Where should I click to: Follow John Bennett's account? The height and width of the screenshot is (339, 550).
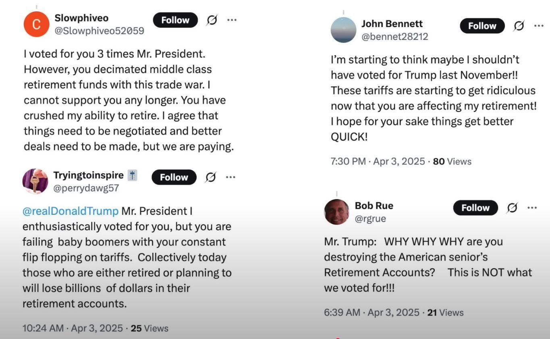(x=482, y=26)
